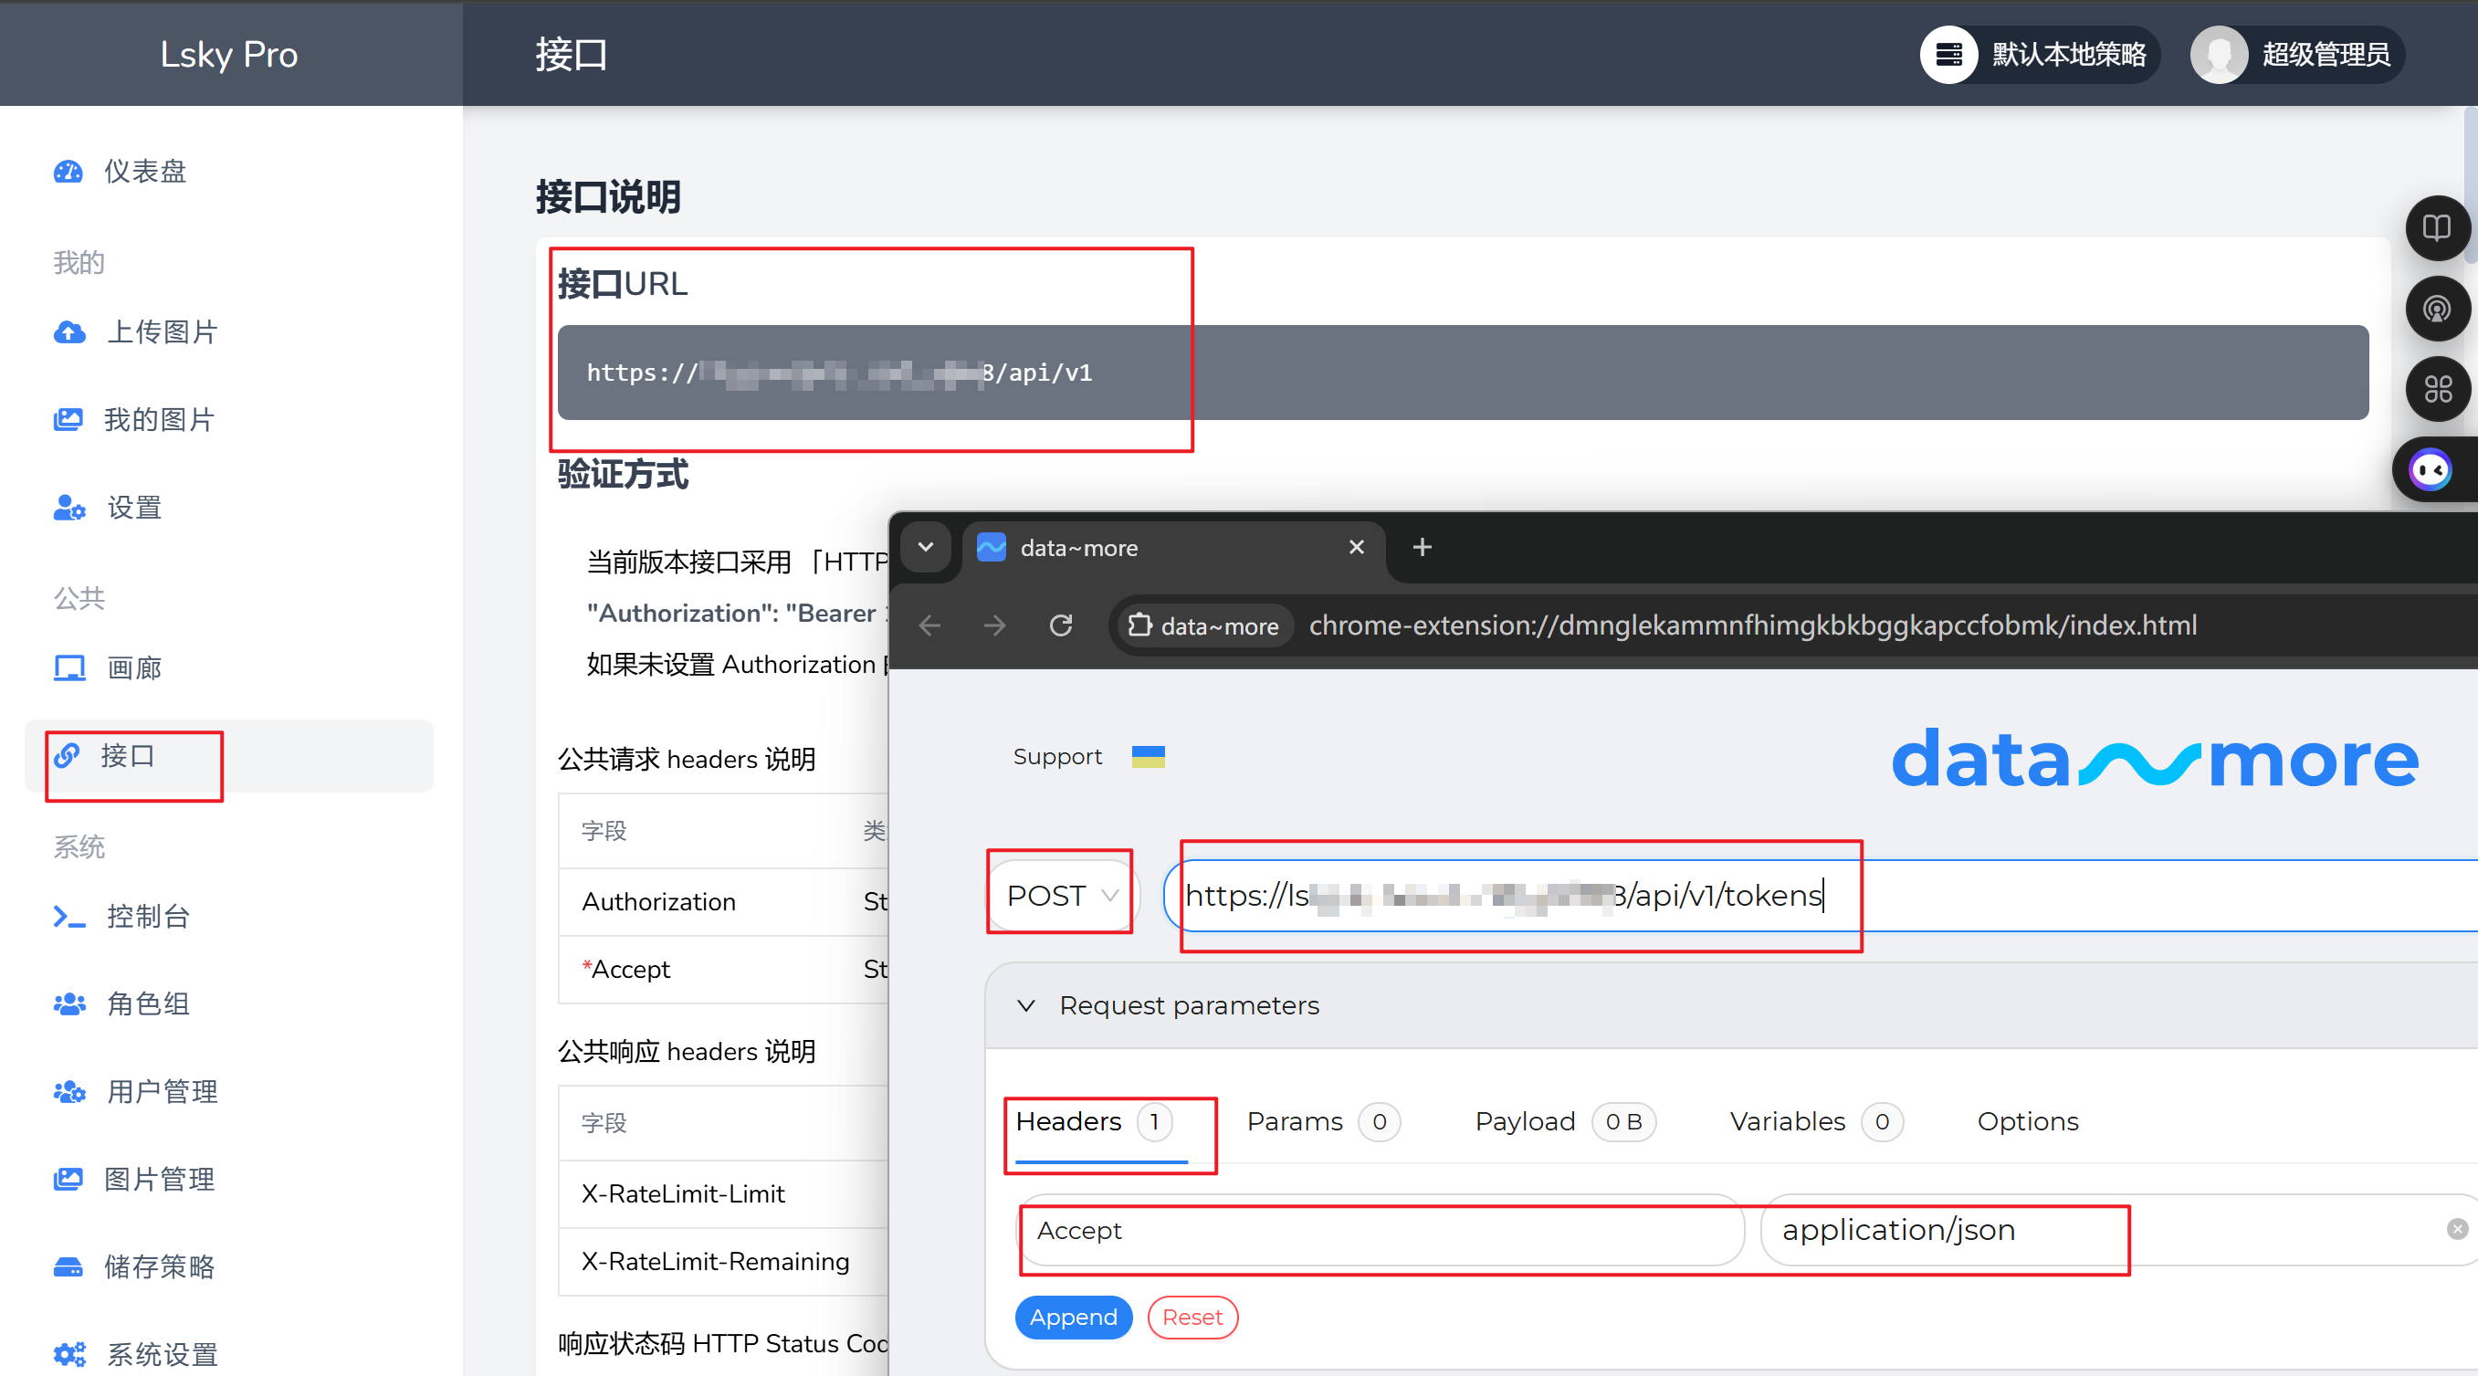Switch to the Payload tab
The image size is (2478, 1376).
(x=1526, y=1122)
